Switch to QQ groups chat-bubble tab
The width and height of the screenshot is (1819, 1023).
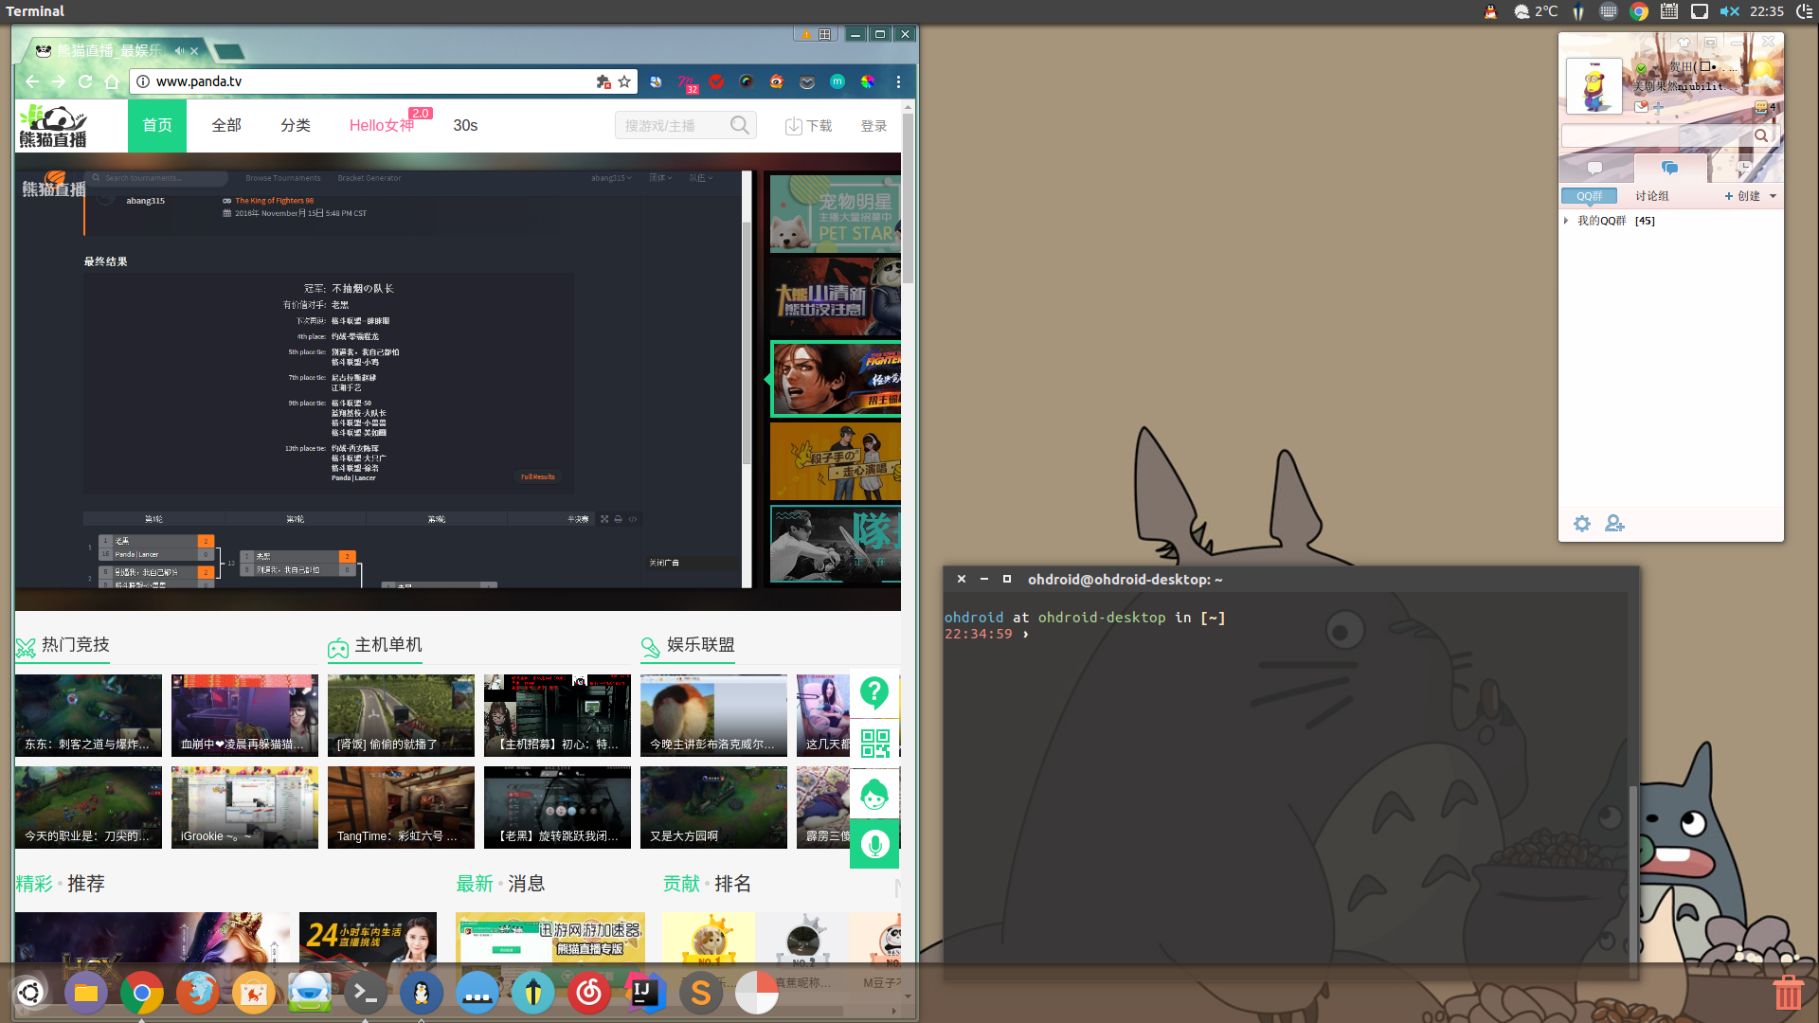(x=1670, y=168)
